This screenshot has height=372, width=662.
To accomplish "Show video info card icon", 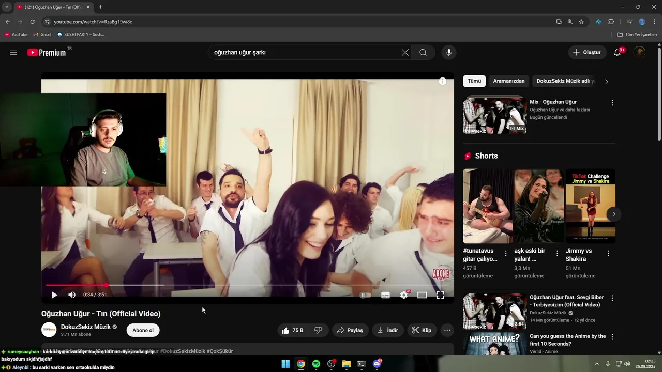I will click(x=443, y=81).
